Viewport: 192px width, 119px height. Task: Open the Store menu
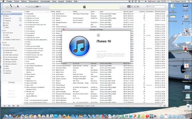tap(54, 1)
